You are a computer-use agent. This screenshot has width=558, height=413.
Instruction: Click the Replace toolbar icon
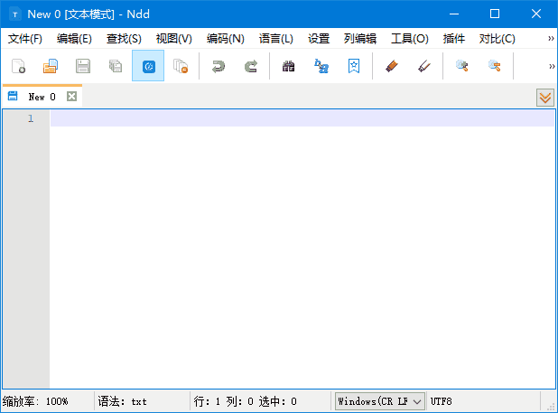click(321, 66)
